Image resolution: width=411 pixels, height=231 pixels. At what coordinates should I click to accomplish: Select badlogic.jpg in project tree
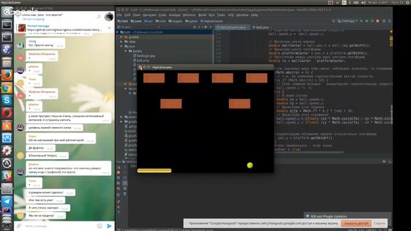[x=144, y=56]
